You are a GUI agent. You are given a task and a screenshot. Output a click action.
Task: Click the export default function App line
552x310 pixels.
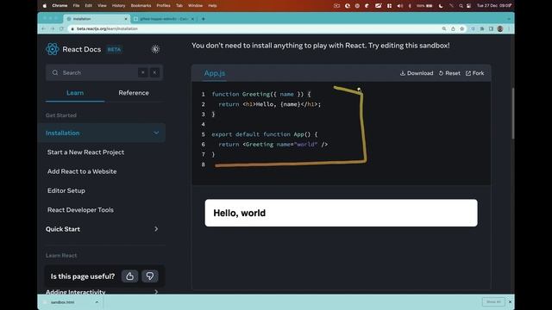tap(265, 134)
